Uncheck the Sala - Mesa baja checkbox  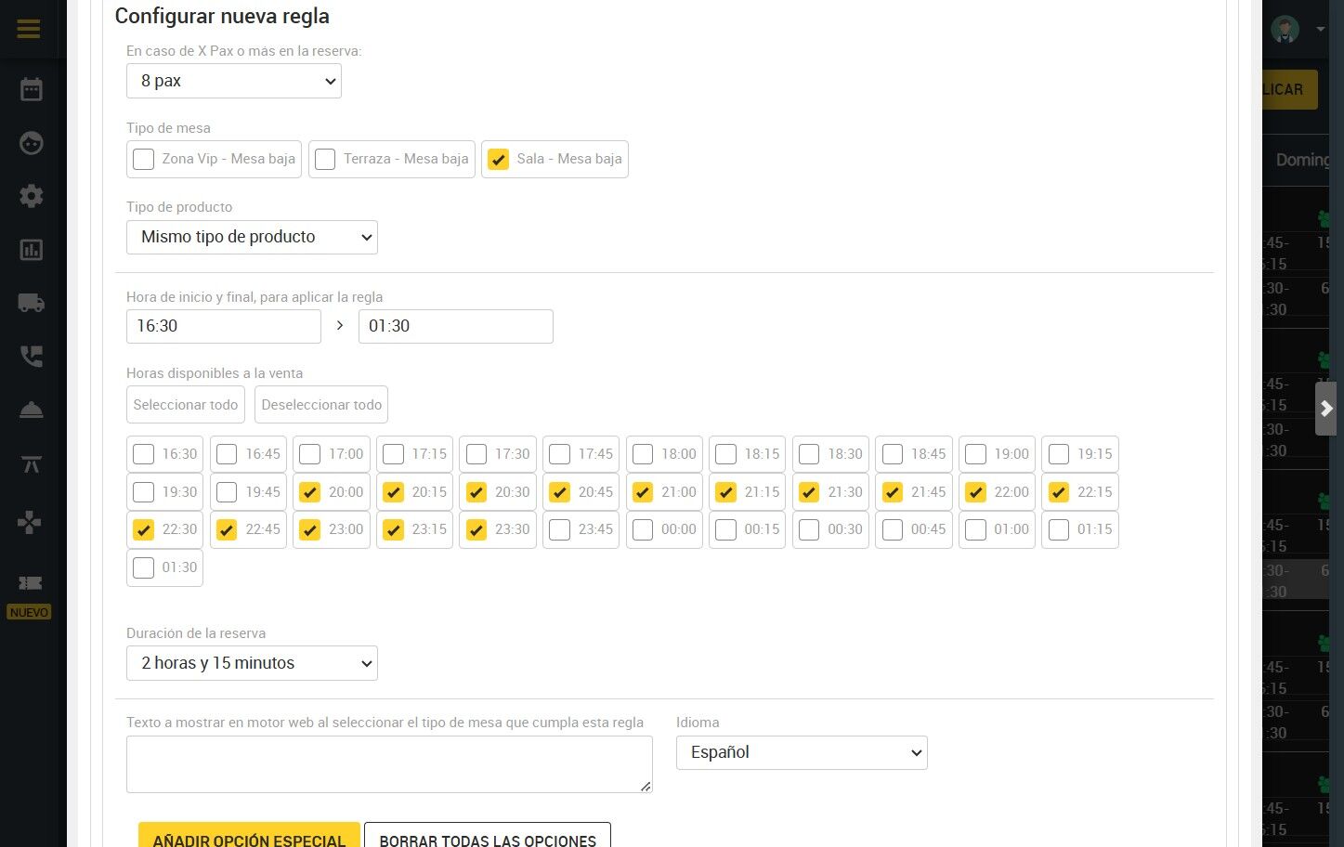click(x=498, y=159)
